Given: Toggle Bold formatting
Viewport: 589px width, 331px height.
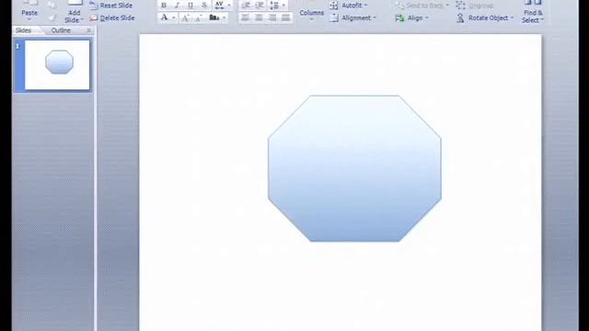Looking at the screenshot, I should (164, 6).
